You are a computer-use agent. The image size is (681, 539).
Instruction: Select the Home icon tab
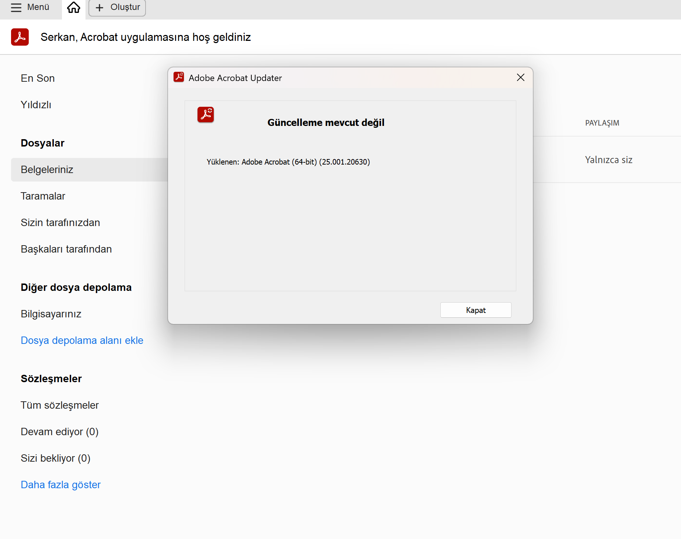click(73, 7)
